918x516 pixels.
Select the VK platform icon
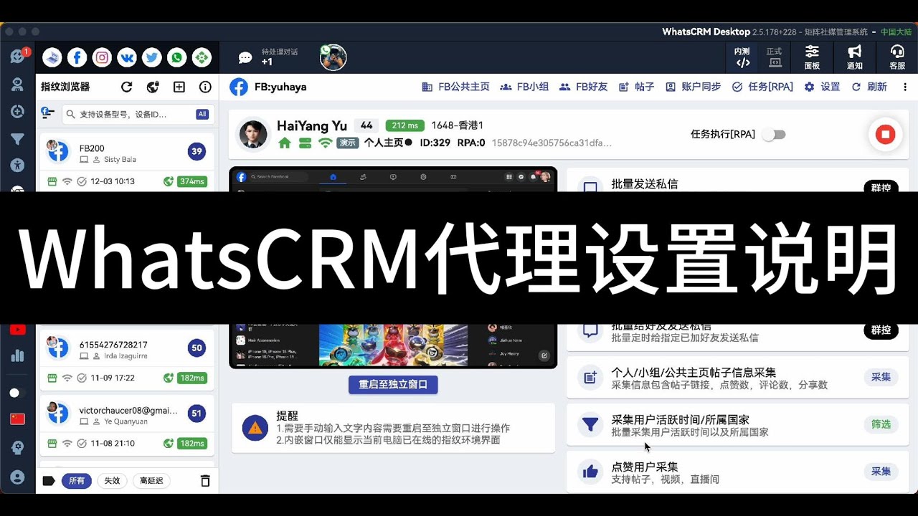click(x=127, y=57)
